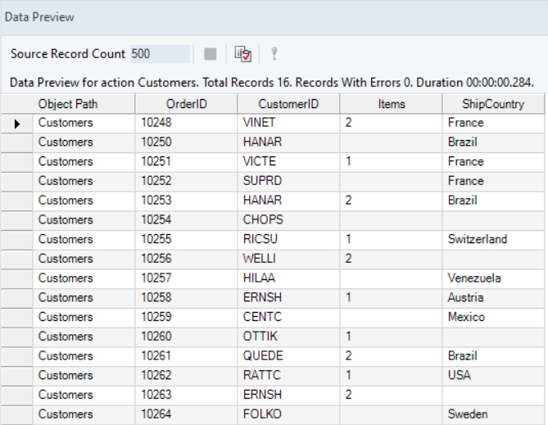Screen dimensions: 548x425
Task: Select the row header for order 10264
Action: point(16,414)
